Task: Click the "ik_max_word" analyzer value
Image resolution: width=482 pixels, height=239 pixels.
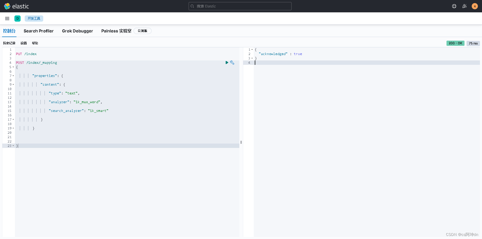Action: [x=87, y=102]
